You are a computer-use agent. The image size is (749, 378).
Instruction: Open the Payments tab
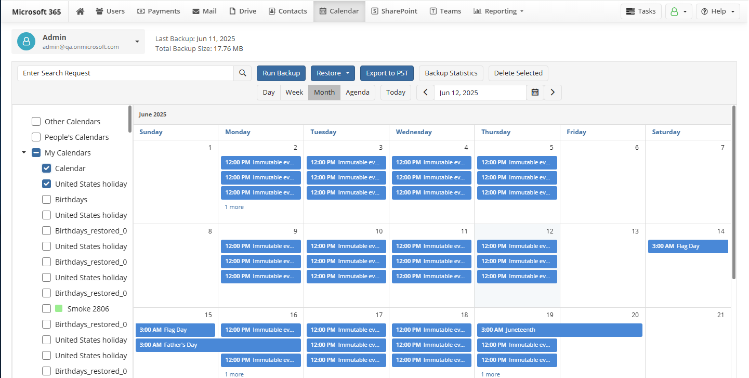(159, 11)
